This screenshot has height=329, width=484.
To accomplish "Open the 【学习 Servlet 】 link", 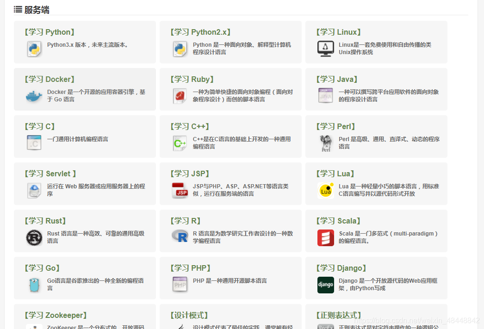I will click(x=50, y=174).
